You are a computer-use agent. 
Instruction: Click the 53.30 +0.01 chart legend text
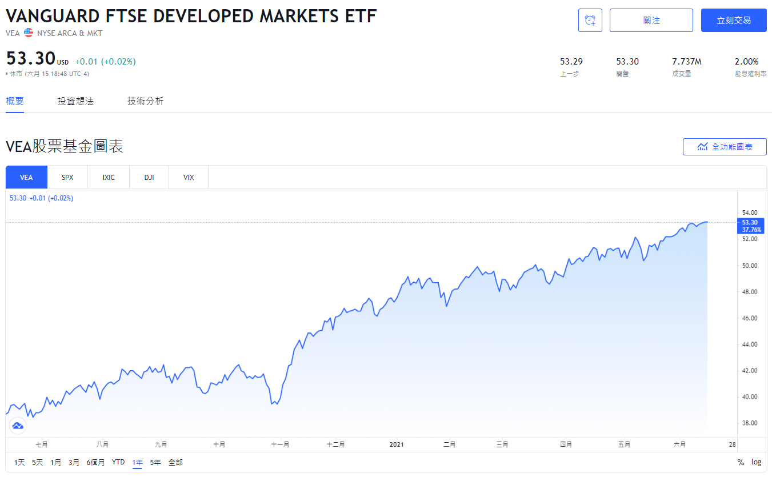point(42,198)
